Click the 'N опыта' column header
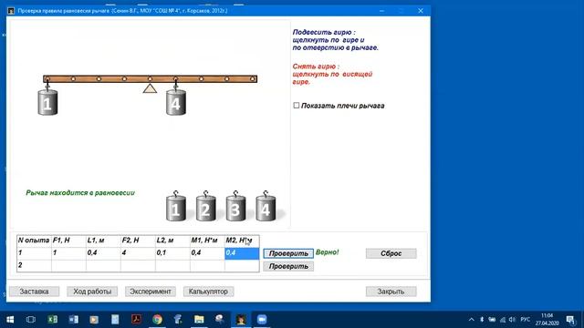Viewport: 584px width, 328px height. (x=34, y=241)
